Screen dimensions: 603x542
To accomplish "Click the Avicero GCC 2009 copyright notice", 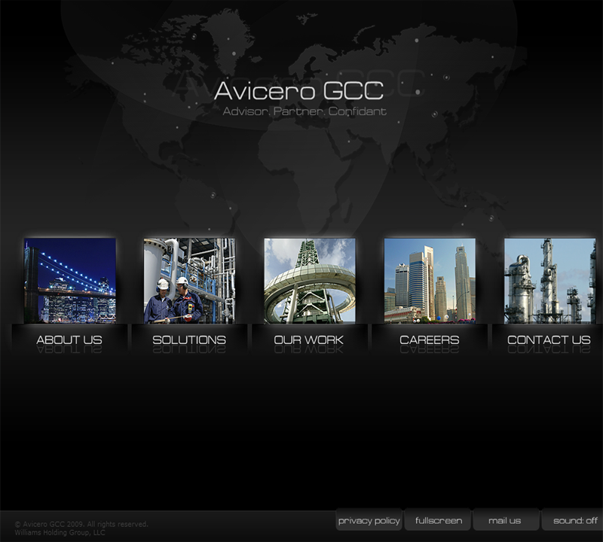I will coord(81,524).
